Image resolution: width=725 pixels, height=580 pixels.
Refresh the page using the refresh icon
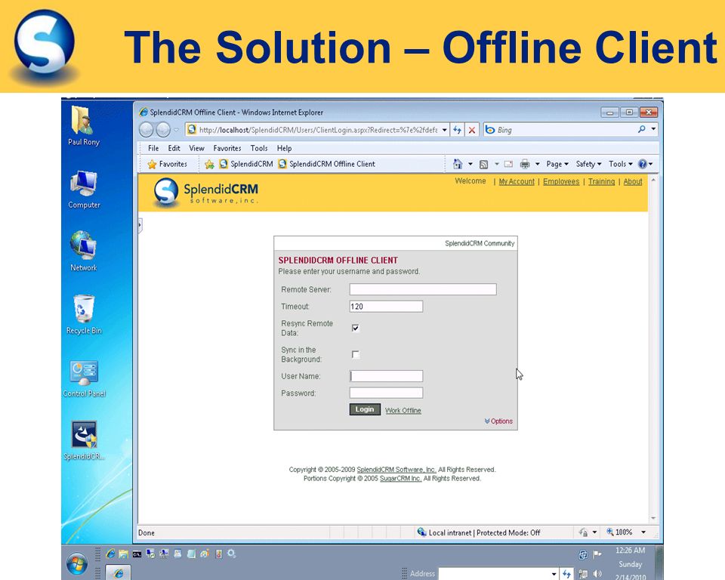coord(458,130)
